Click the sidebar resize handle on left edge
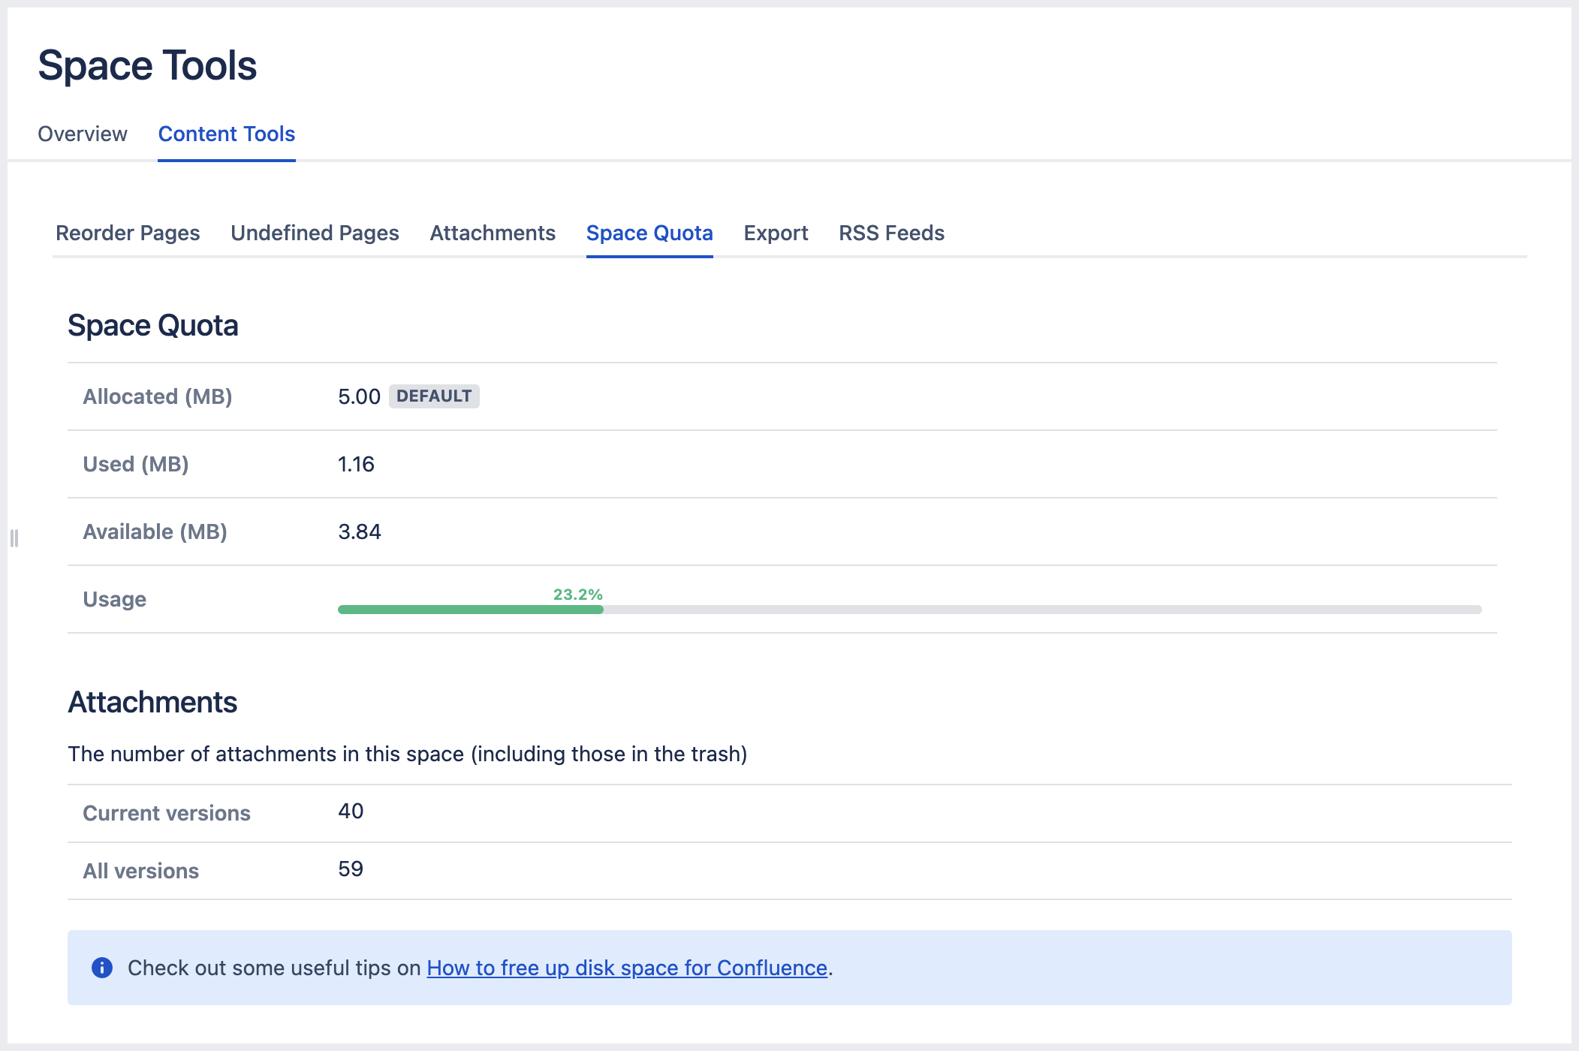 point(14,538)
